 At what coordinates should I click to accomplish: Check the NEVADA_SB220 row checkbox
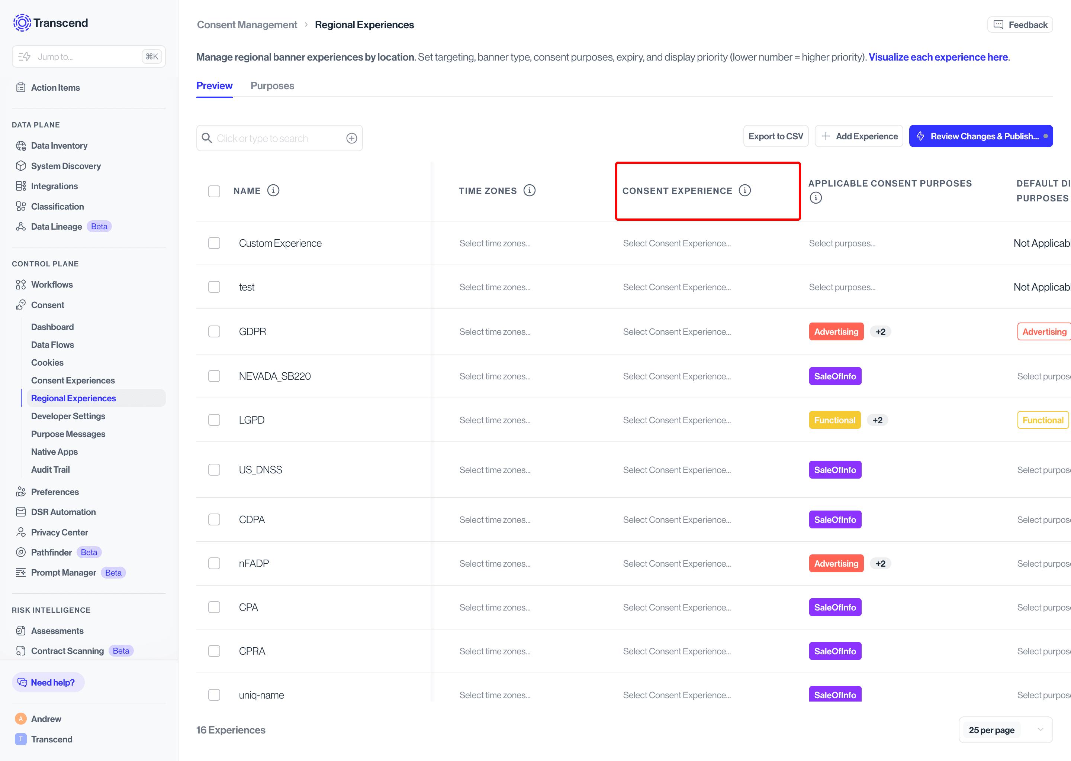click(214, 376)
